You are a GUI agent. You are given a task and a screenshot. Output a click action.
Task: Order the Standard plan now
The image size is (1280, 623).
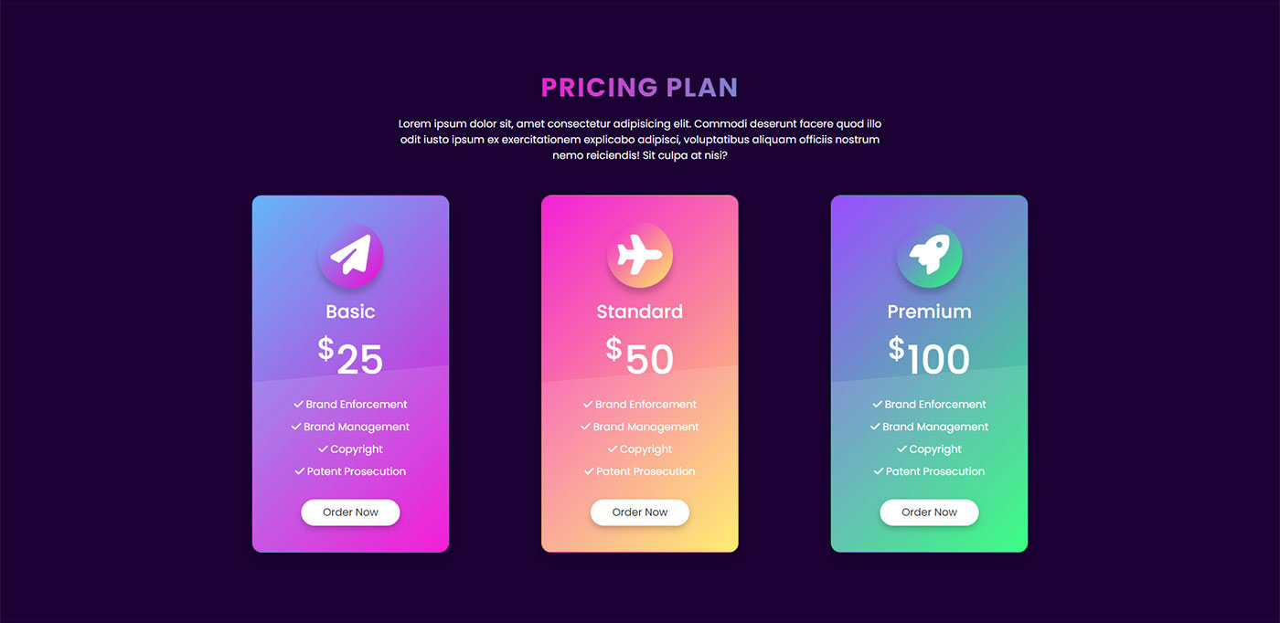pyautogui.click(x=640, y=512)
